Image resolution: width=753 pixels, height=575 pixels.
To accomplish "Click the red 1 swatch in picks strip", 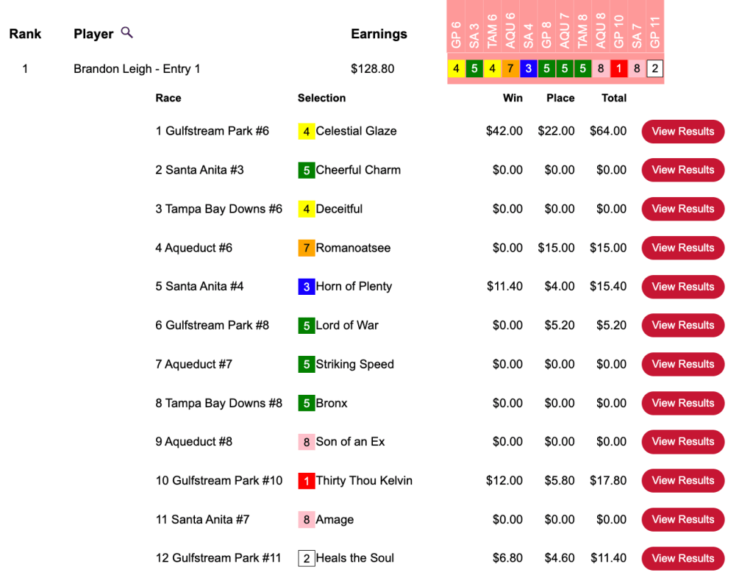I will coord(618,69).
